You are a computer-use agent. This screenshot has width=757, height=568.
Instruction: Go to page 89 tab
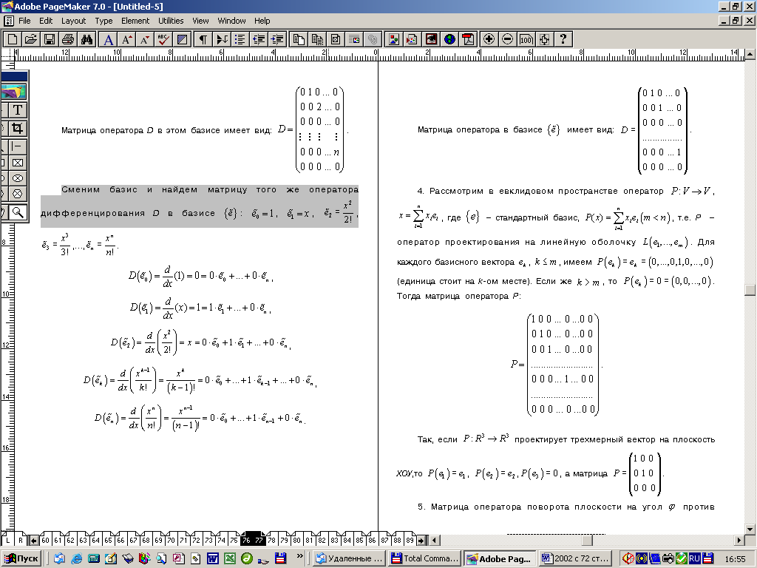coord(410,540)
